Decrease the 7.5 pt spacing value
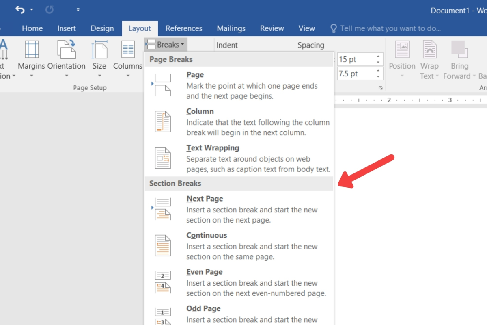The width and height of the screenshot is (487, 325). pos(378,76)
